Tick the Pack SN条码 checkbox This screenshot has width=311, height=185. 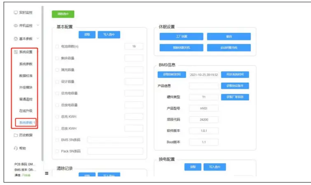pos(57,151)
